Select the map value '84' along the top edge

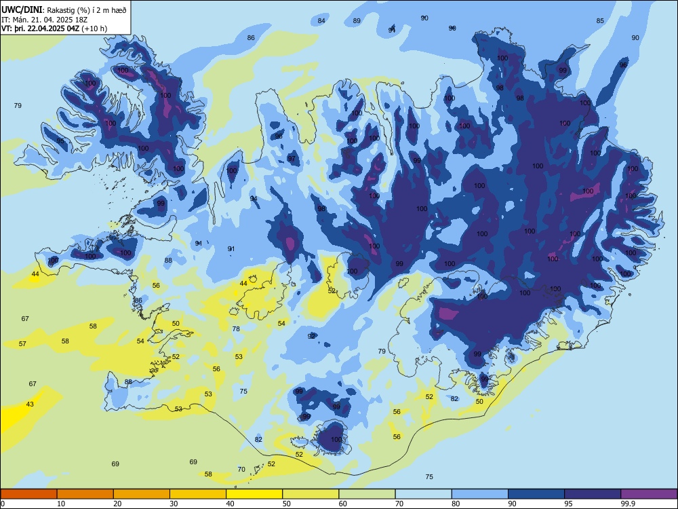(x=321, y=21)
